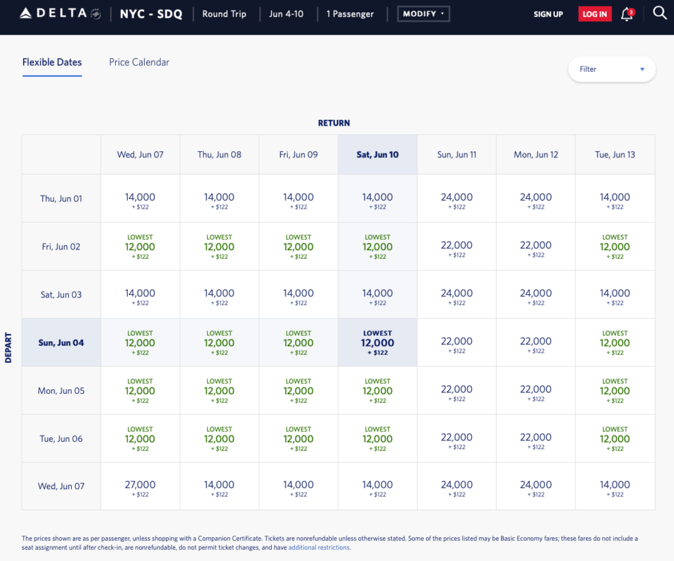Screen dimensions: 674x561
Task: Click the Jun 4-10 dates in header
Action: [x=286, y=14]
